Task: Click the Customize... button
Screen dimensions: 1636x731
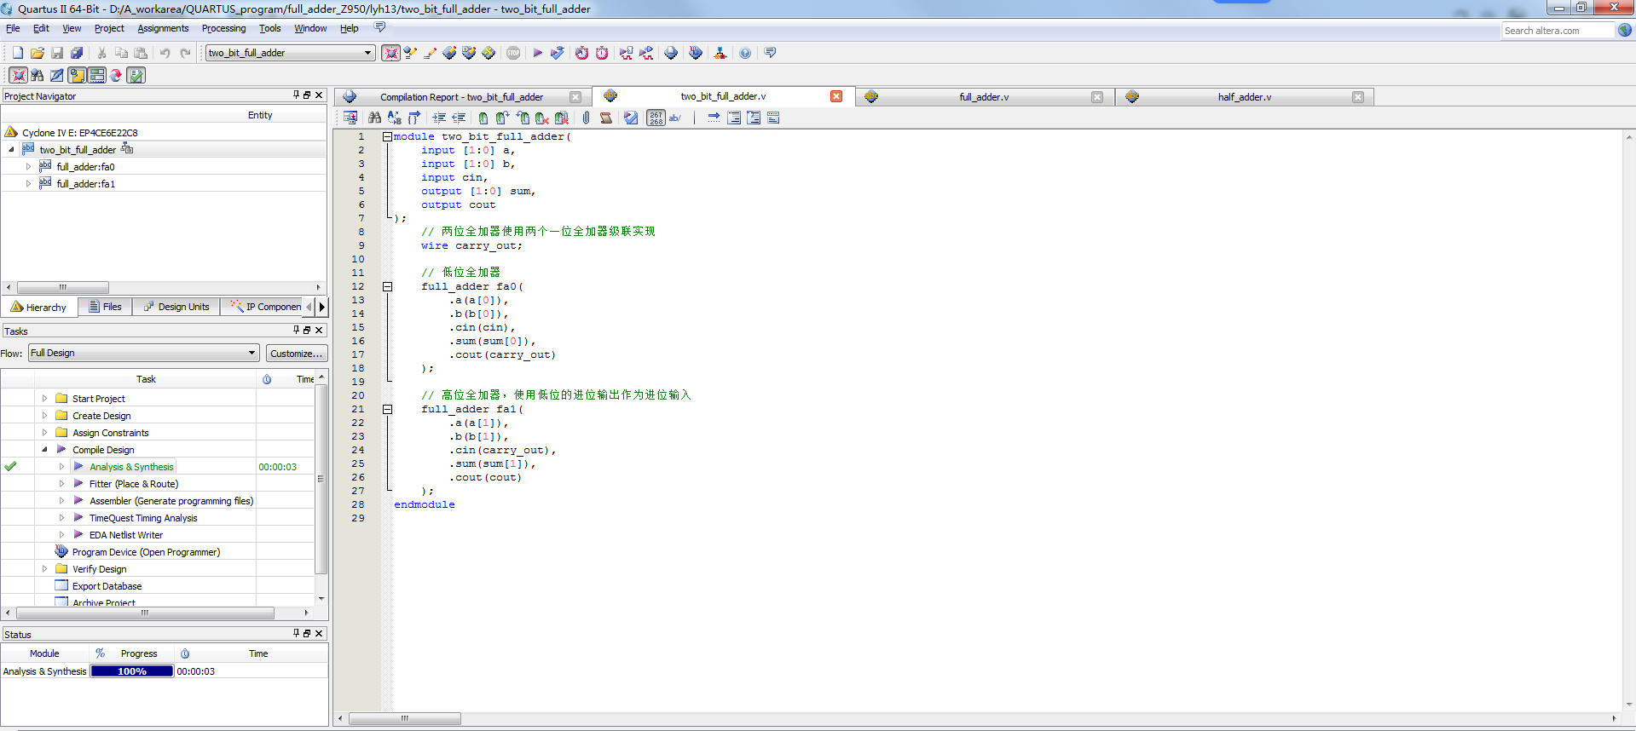Action: 297,354
